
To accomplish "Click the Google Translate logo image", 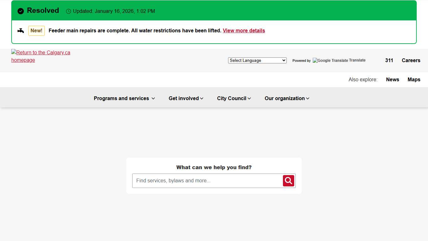I will (x=330, y=61).
